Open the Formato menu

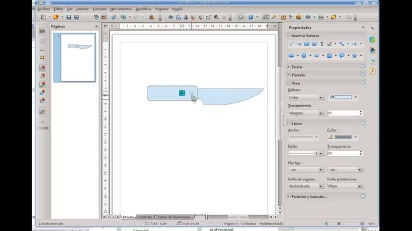point(99,9)
